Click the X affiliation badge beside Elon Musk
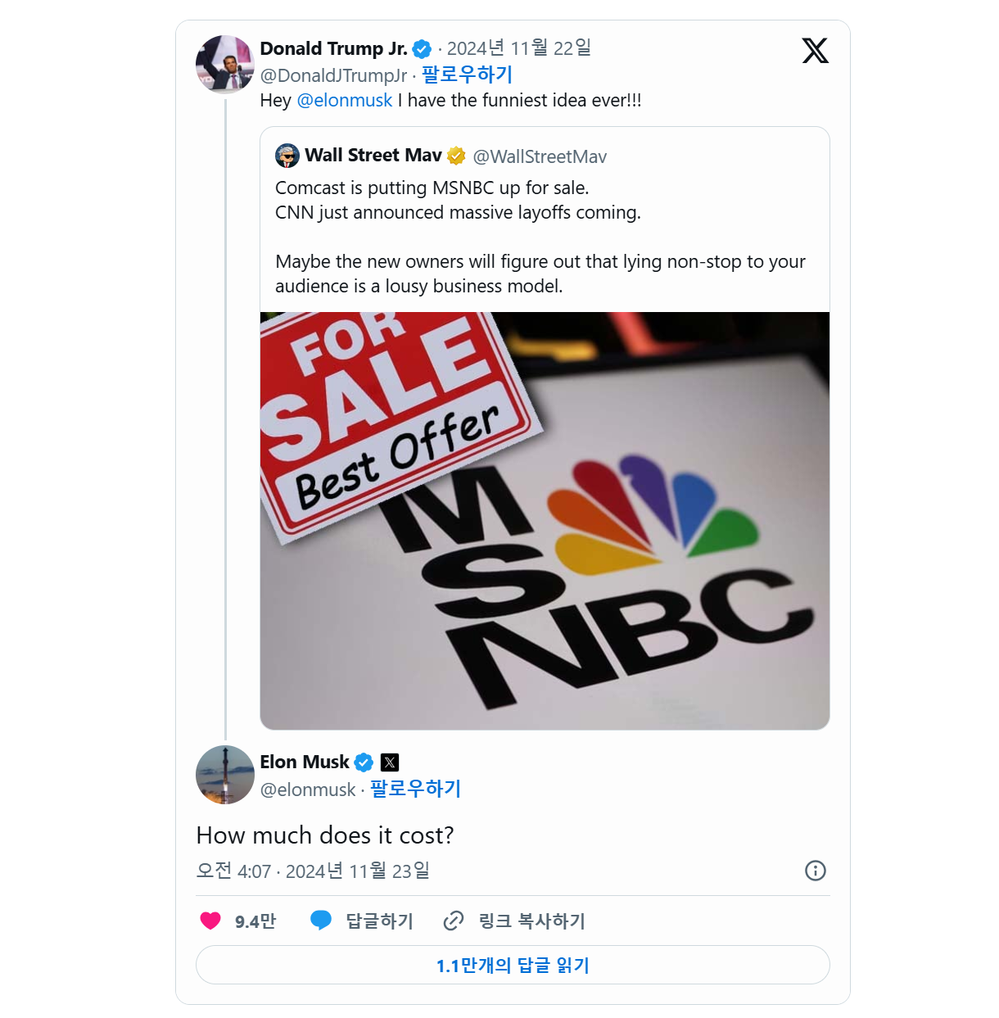999x1018 pixels. click(x=390, y=762)
